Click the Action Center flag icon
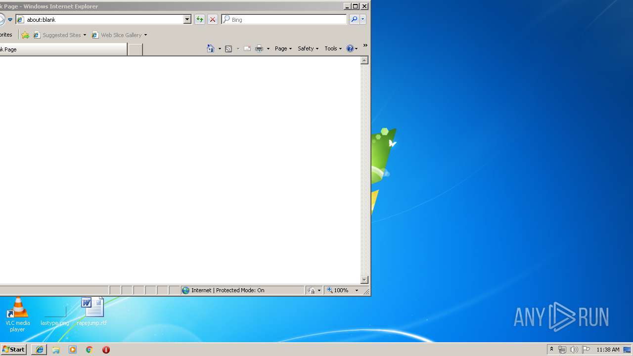 (586, 350)
